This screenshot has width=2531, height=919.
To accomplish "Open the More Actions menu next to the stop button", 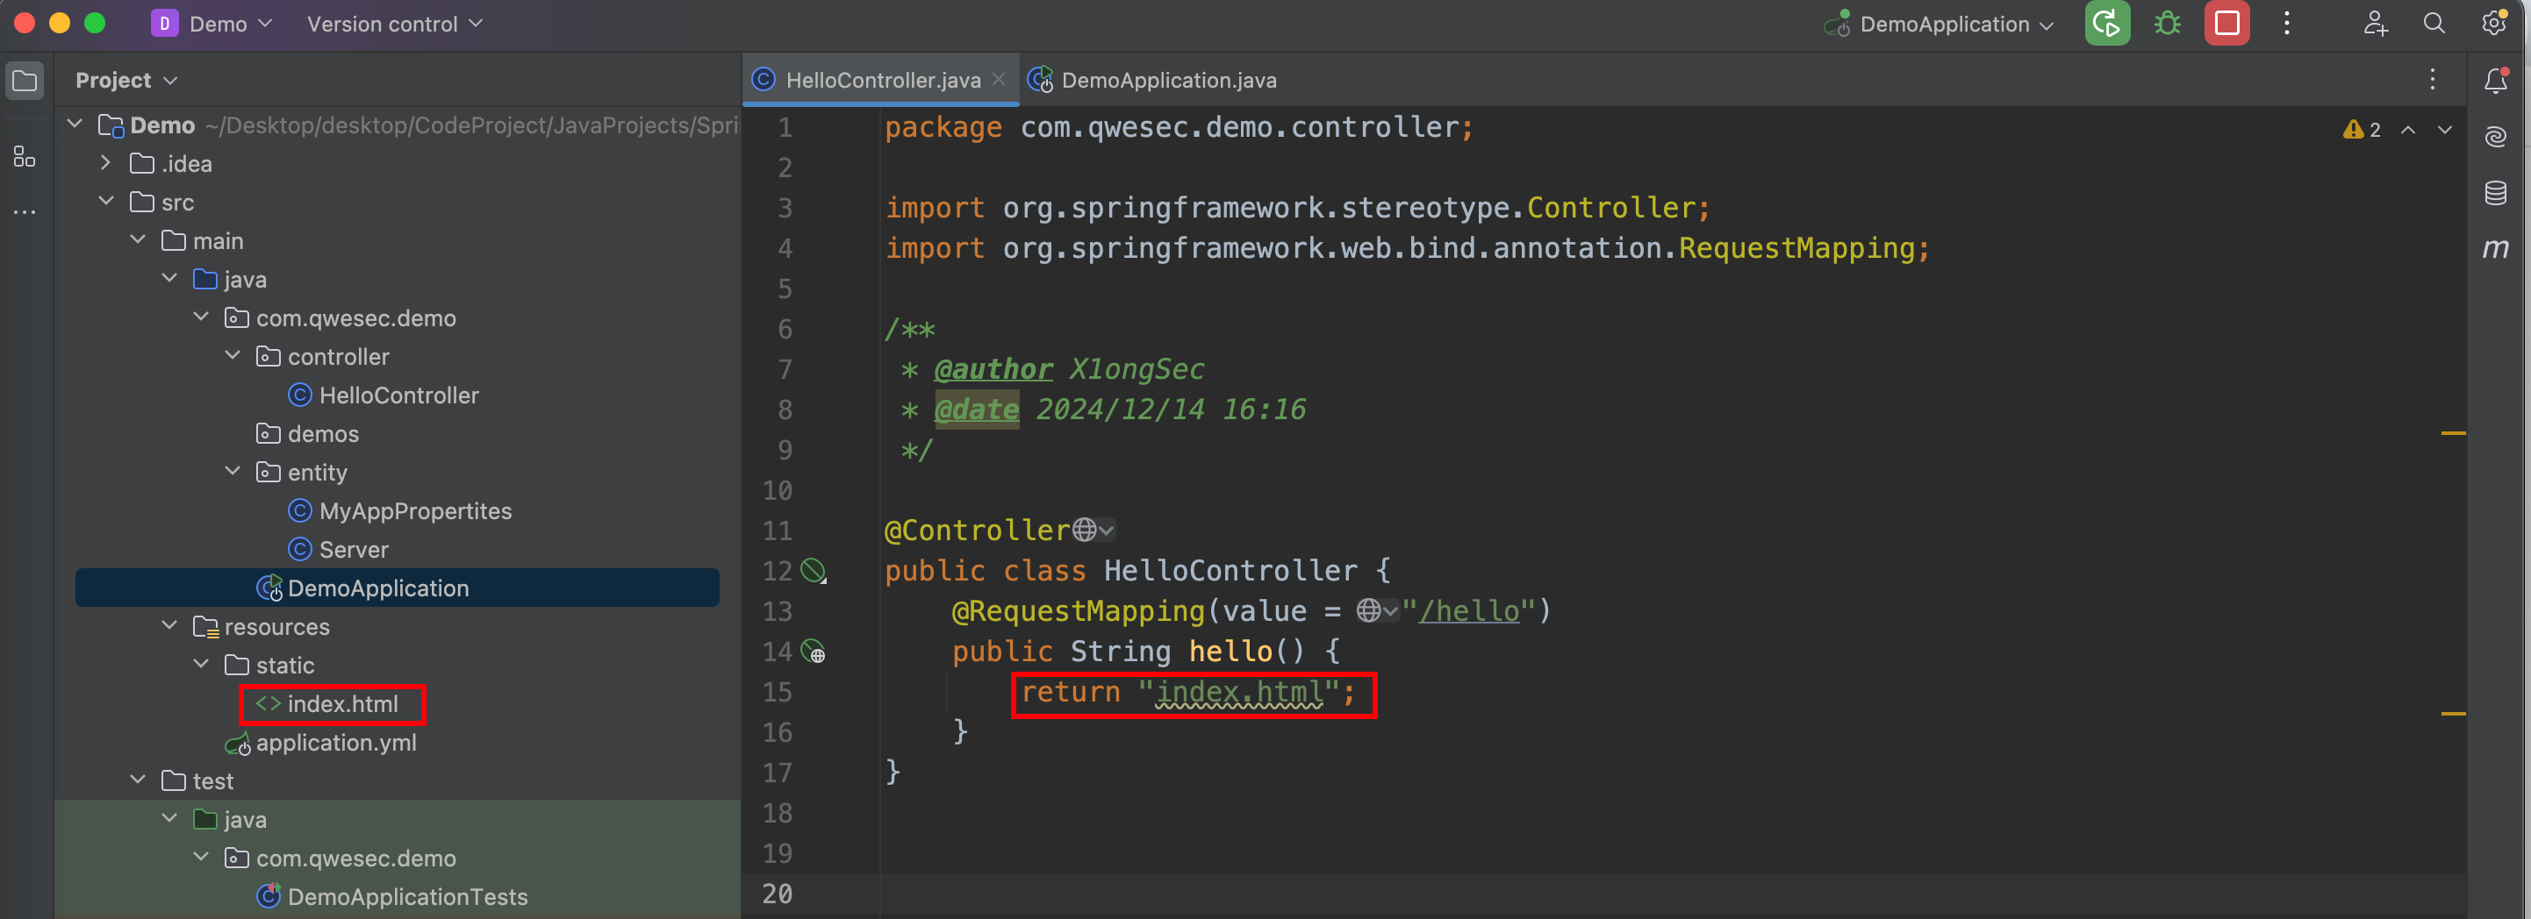I will [2286, 24].
